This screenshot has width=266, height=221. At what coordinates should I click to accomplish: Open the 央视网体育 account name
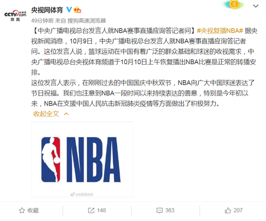pyautogui.click(x=47, y=10)
